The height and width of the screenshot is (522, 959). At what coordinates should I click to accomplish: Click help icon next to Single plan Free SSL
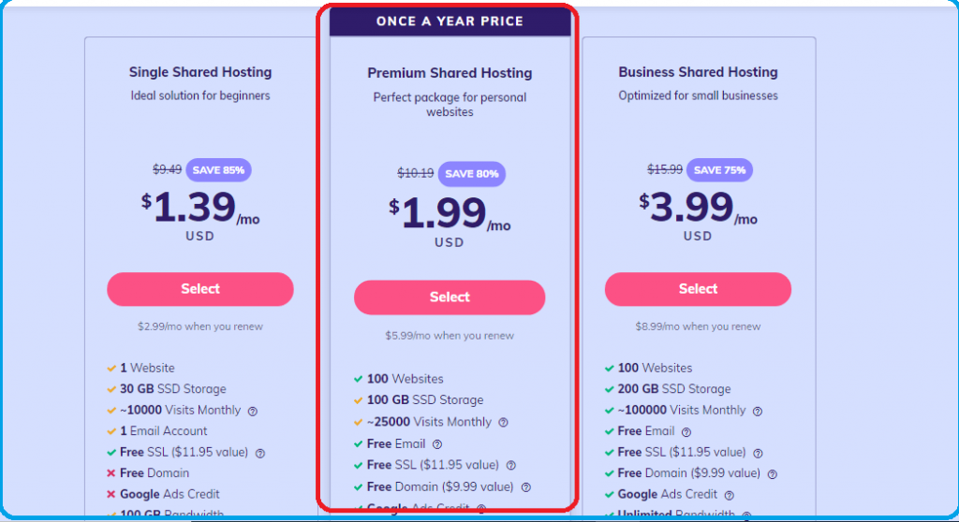pyautogui.click(x=260, y=454)
